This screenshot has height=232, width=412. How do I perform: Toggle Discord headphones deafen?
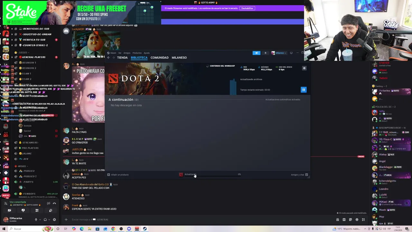tap(45, 220)
